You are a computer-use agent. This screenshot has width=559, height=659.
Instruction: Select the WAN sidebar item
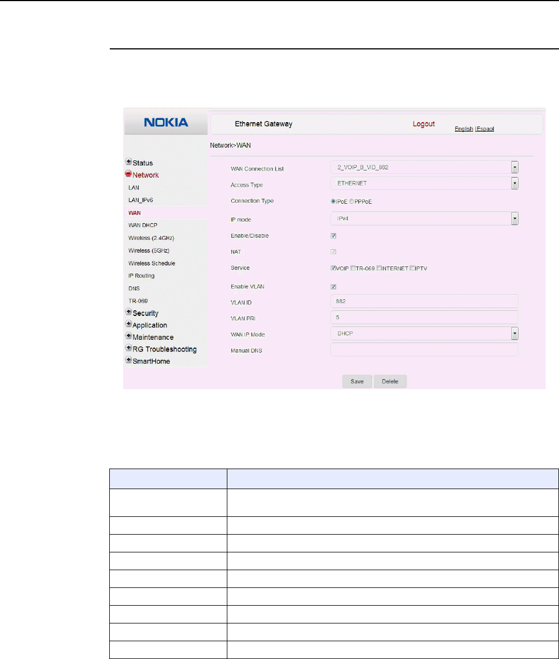pos(135,213)
